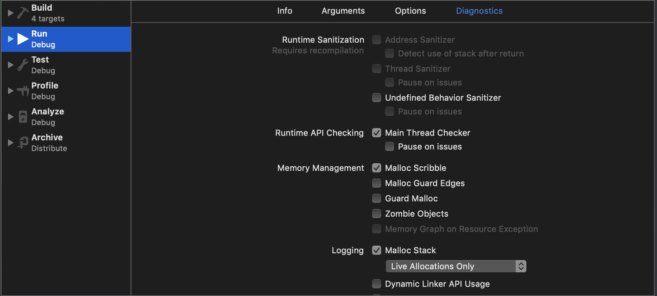The width and height of the screenshot is (657, 296).
Task: Expand the Archive action disclosure triangle
Action: [x=11, y=143]
